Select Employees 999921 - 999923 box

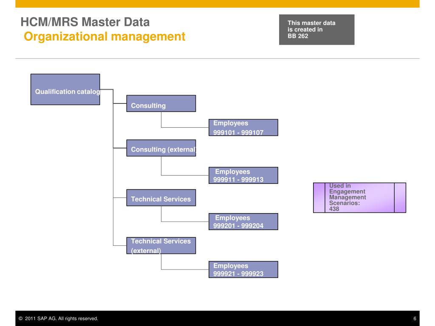pyautogui.click(x=243, y=270)
